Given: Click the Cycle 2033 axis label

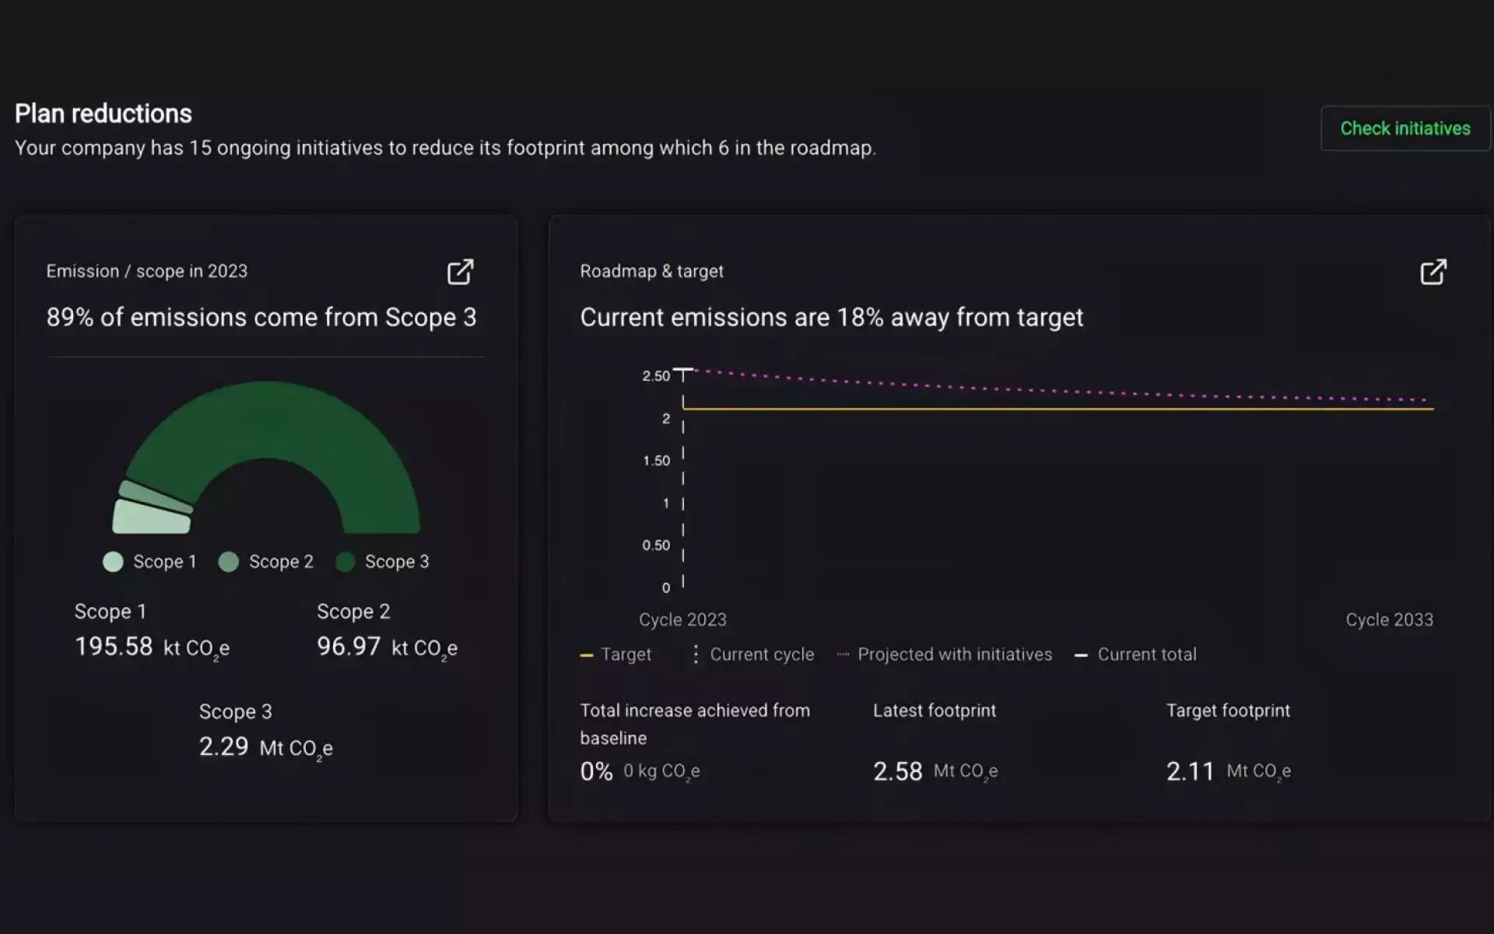Looking at the screenshot, I should click(1389, 620).
